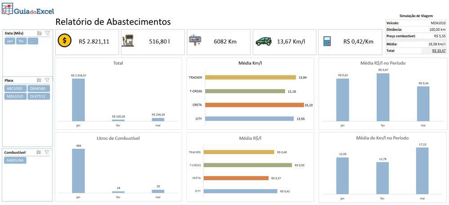Screen dimensions: 449x205
Task: Select the T-CROSS bar in Média Km/l
Action: click(x=245, y=91)
